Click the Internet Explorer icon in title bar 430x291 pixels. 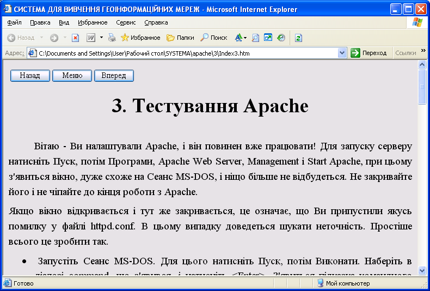click(8, 9)
